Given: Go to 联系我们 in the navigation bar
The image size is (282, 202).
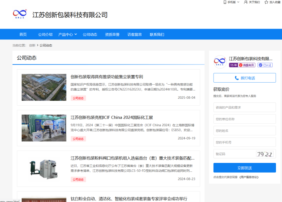Looking at the screenshot, I should pos(157,34).
